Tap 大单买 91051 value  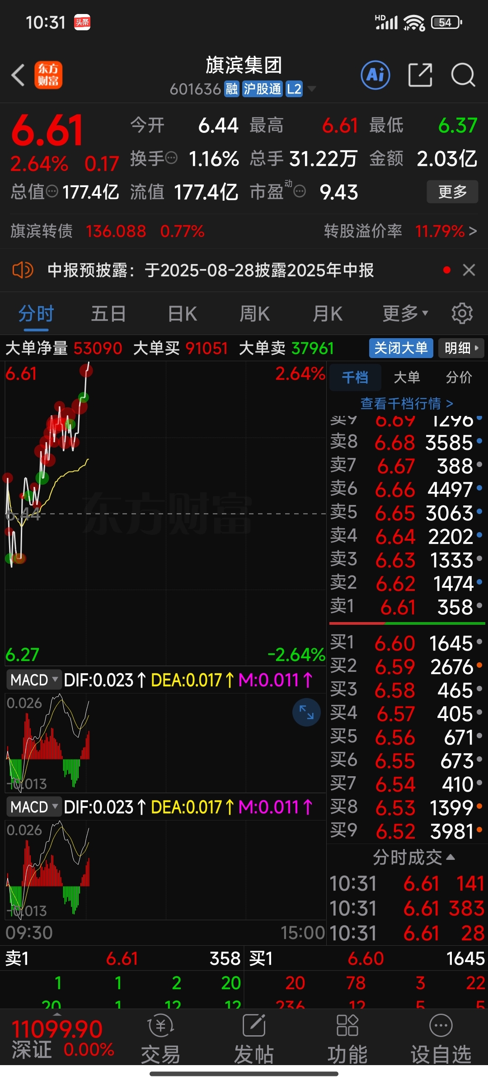tap(206, 348)
